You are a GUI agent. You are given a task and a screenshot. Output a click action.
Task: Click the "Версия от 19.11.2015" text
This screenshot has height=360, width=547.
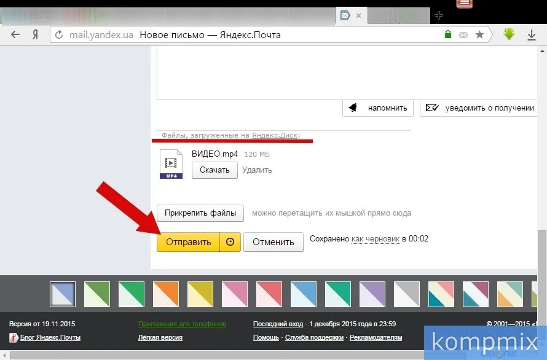42,324
